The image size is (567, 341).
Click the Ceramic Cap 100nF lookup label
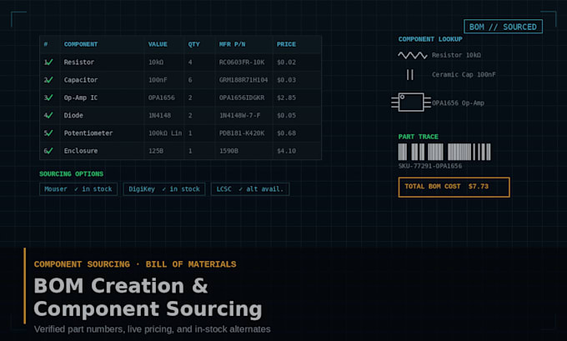[464, 75]
